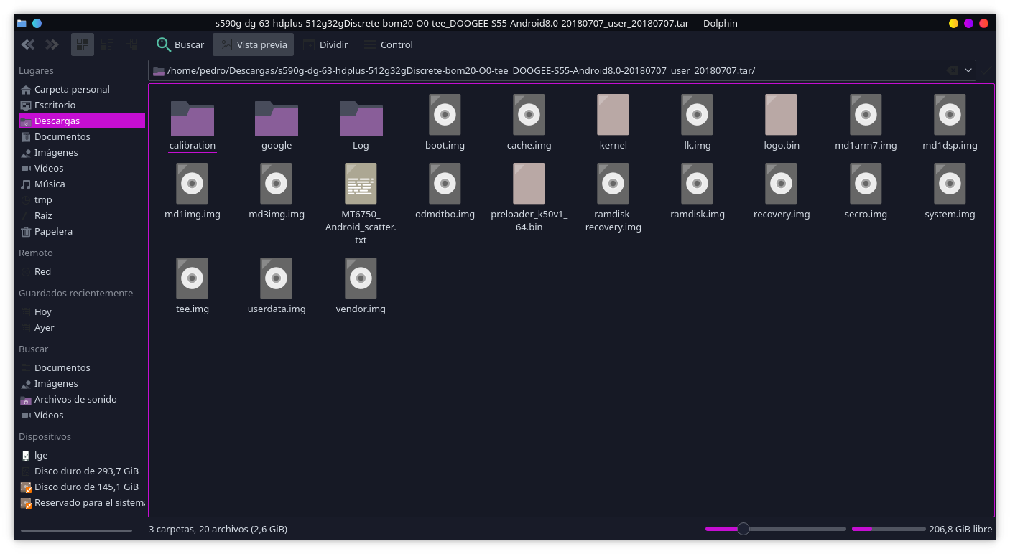Expand the location history dropdown arrow
Image resolution: width=1010 pixels, height=554 pixels.
point(968,70)
